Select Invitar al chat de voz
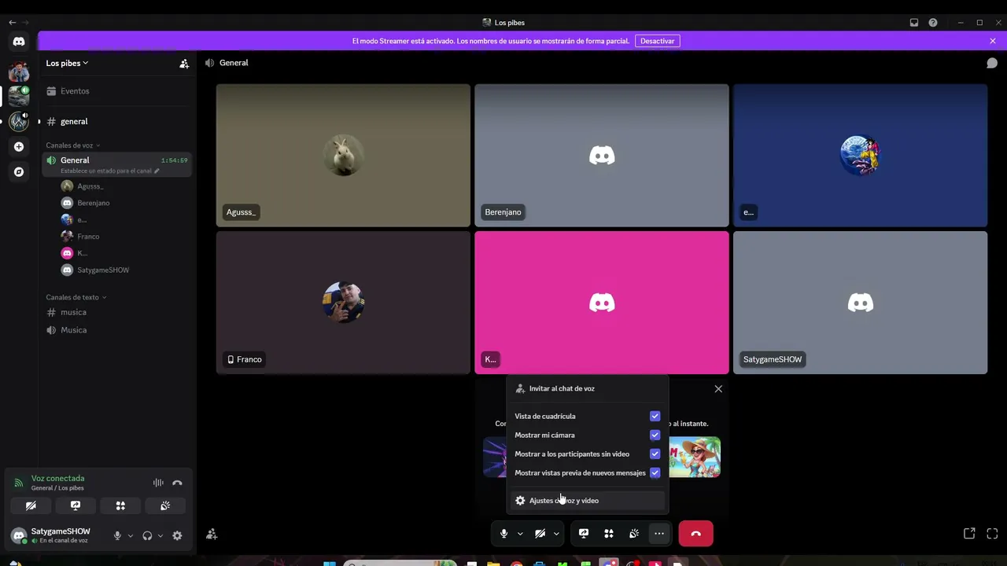The width and height of the screenshot is (1007, 566). click(587, 388)
